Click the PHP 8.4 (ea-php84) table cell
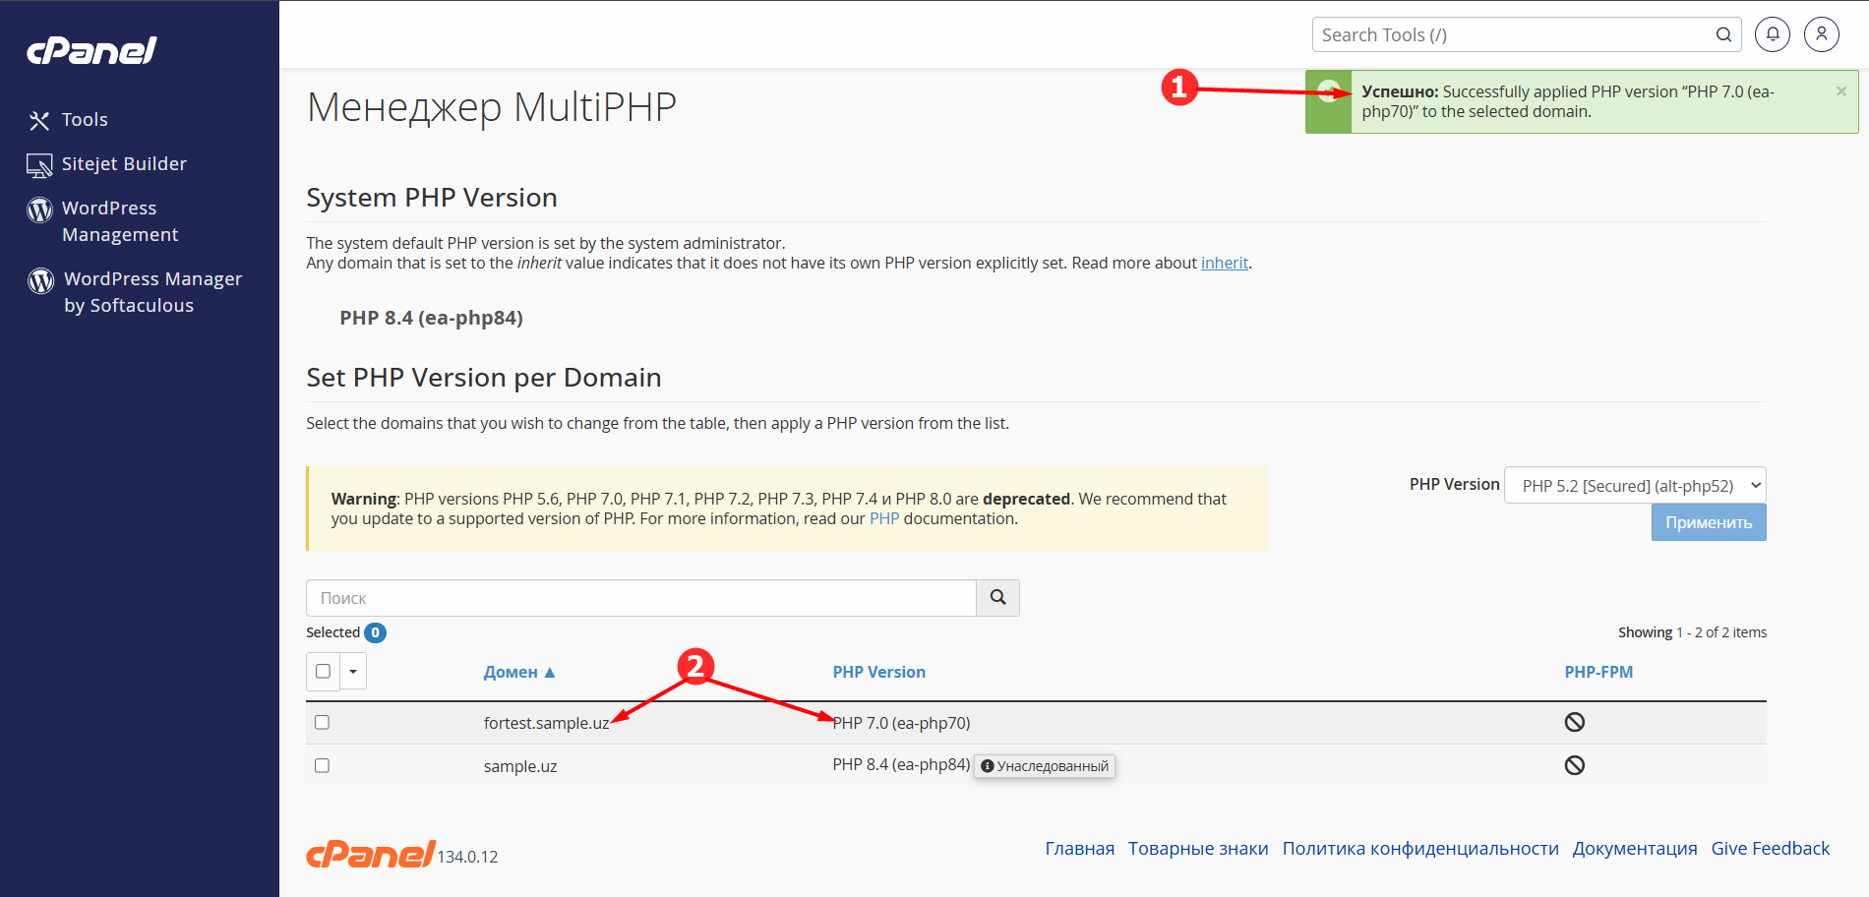The width and height of the screenshot is (1869, 897). tap(901, 764)
